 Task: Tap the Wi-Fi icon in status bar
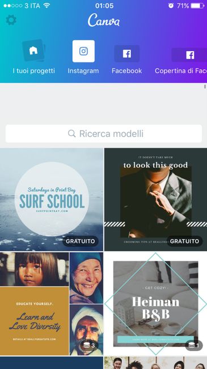(x=47, y=6)
